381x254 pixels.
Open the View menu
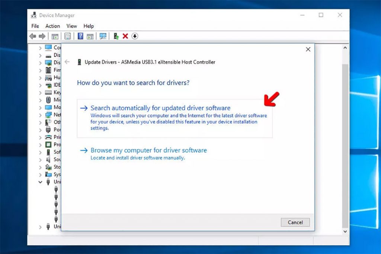coord(71,26)
